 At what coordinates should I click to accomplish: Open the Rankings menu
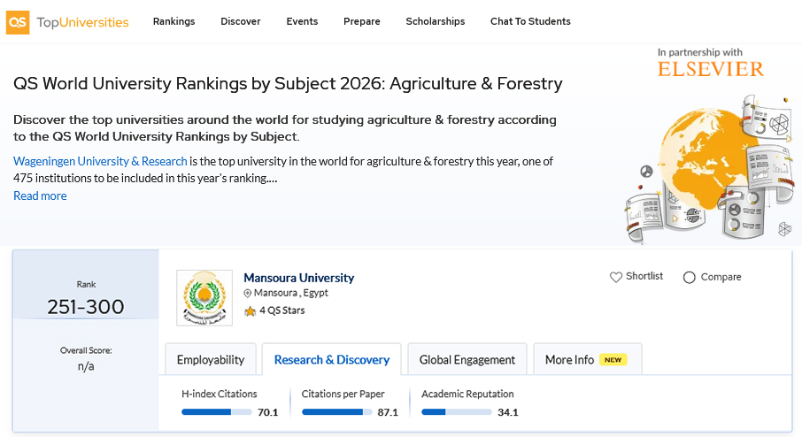174,21
